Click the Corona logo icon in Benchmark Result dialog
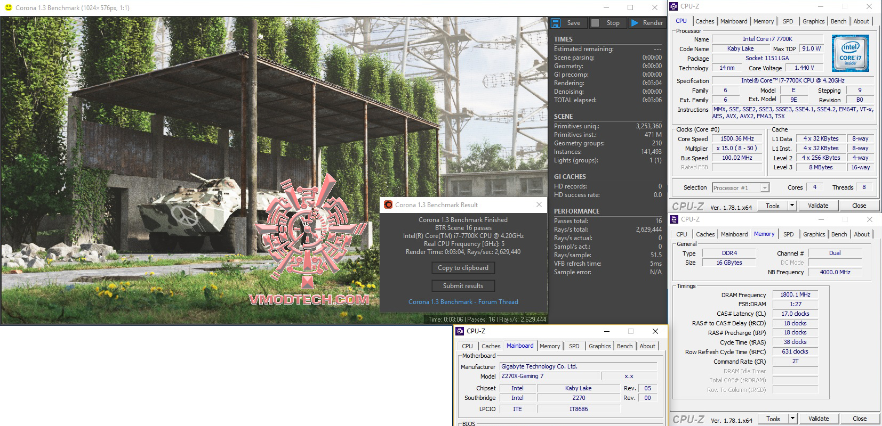Screen dimensions: 882x426 pos(388,205)
